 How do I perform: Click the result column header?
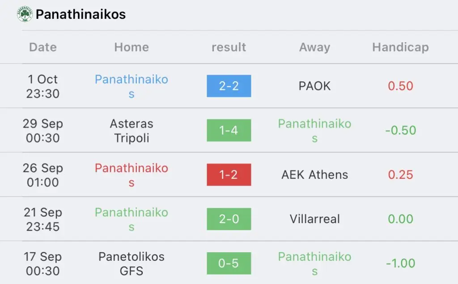pyautogui.click(x=229, y=47)
